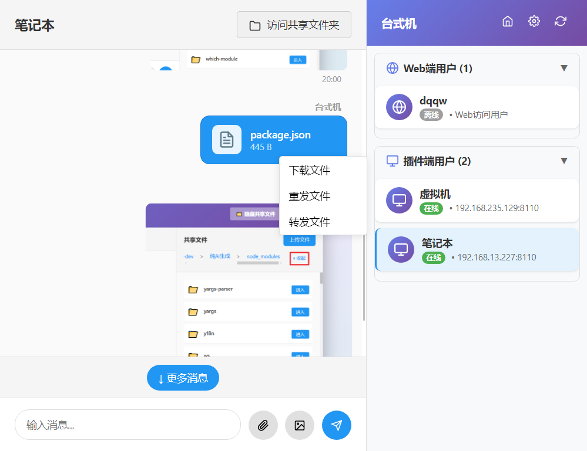Click 笔记本 monitor avatar icon
This screenshot has width=587, height=451.
401,250
